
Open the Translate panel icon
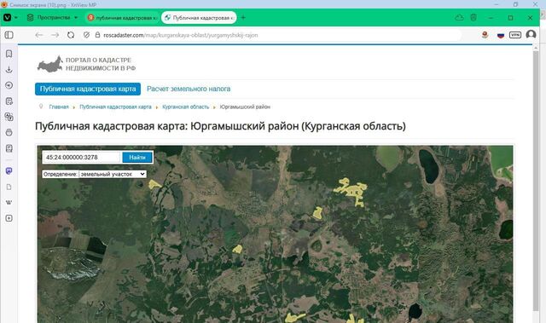point(9,117)
